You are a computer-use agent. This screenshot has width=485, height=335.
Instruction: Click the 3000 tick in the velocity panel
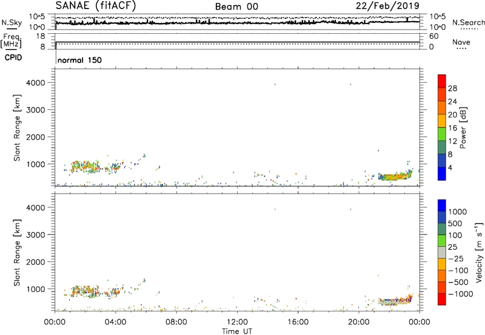[x=36, y=235]
